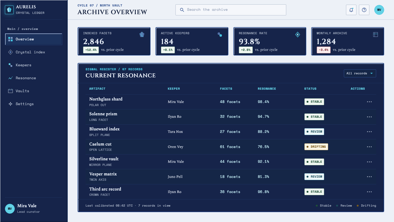The image size is (394, 222).
Task: Click the Stable legend entry
Action: coord(324,206)
